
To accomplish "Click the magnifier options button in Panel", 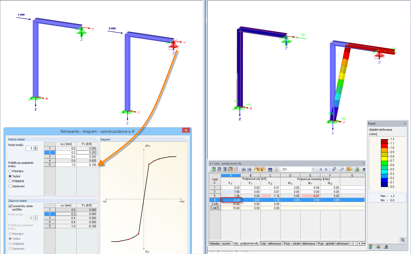I will pyautogui.click(x=403, y=240).
